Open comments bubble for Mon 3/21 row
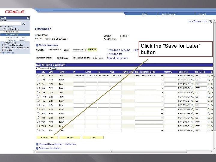216x162 pixels. click(38, 88)
